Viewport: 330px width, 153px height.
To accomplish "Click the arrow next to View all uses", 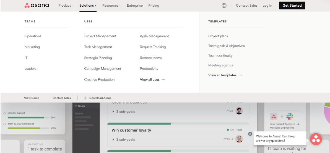I will coord(163,80).
